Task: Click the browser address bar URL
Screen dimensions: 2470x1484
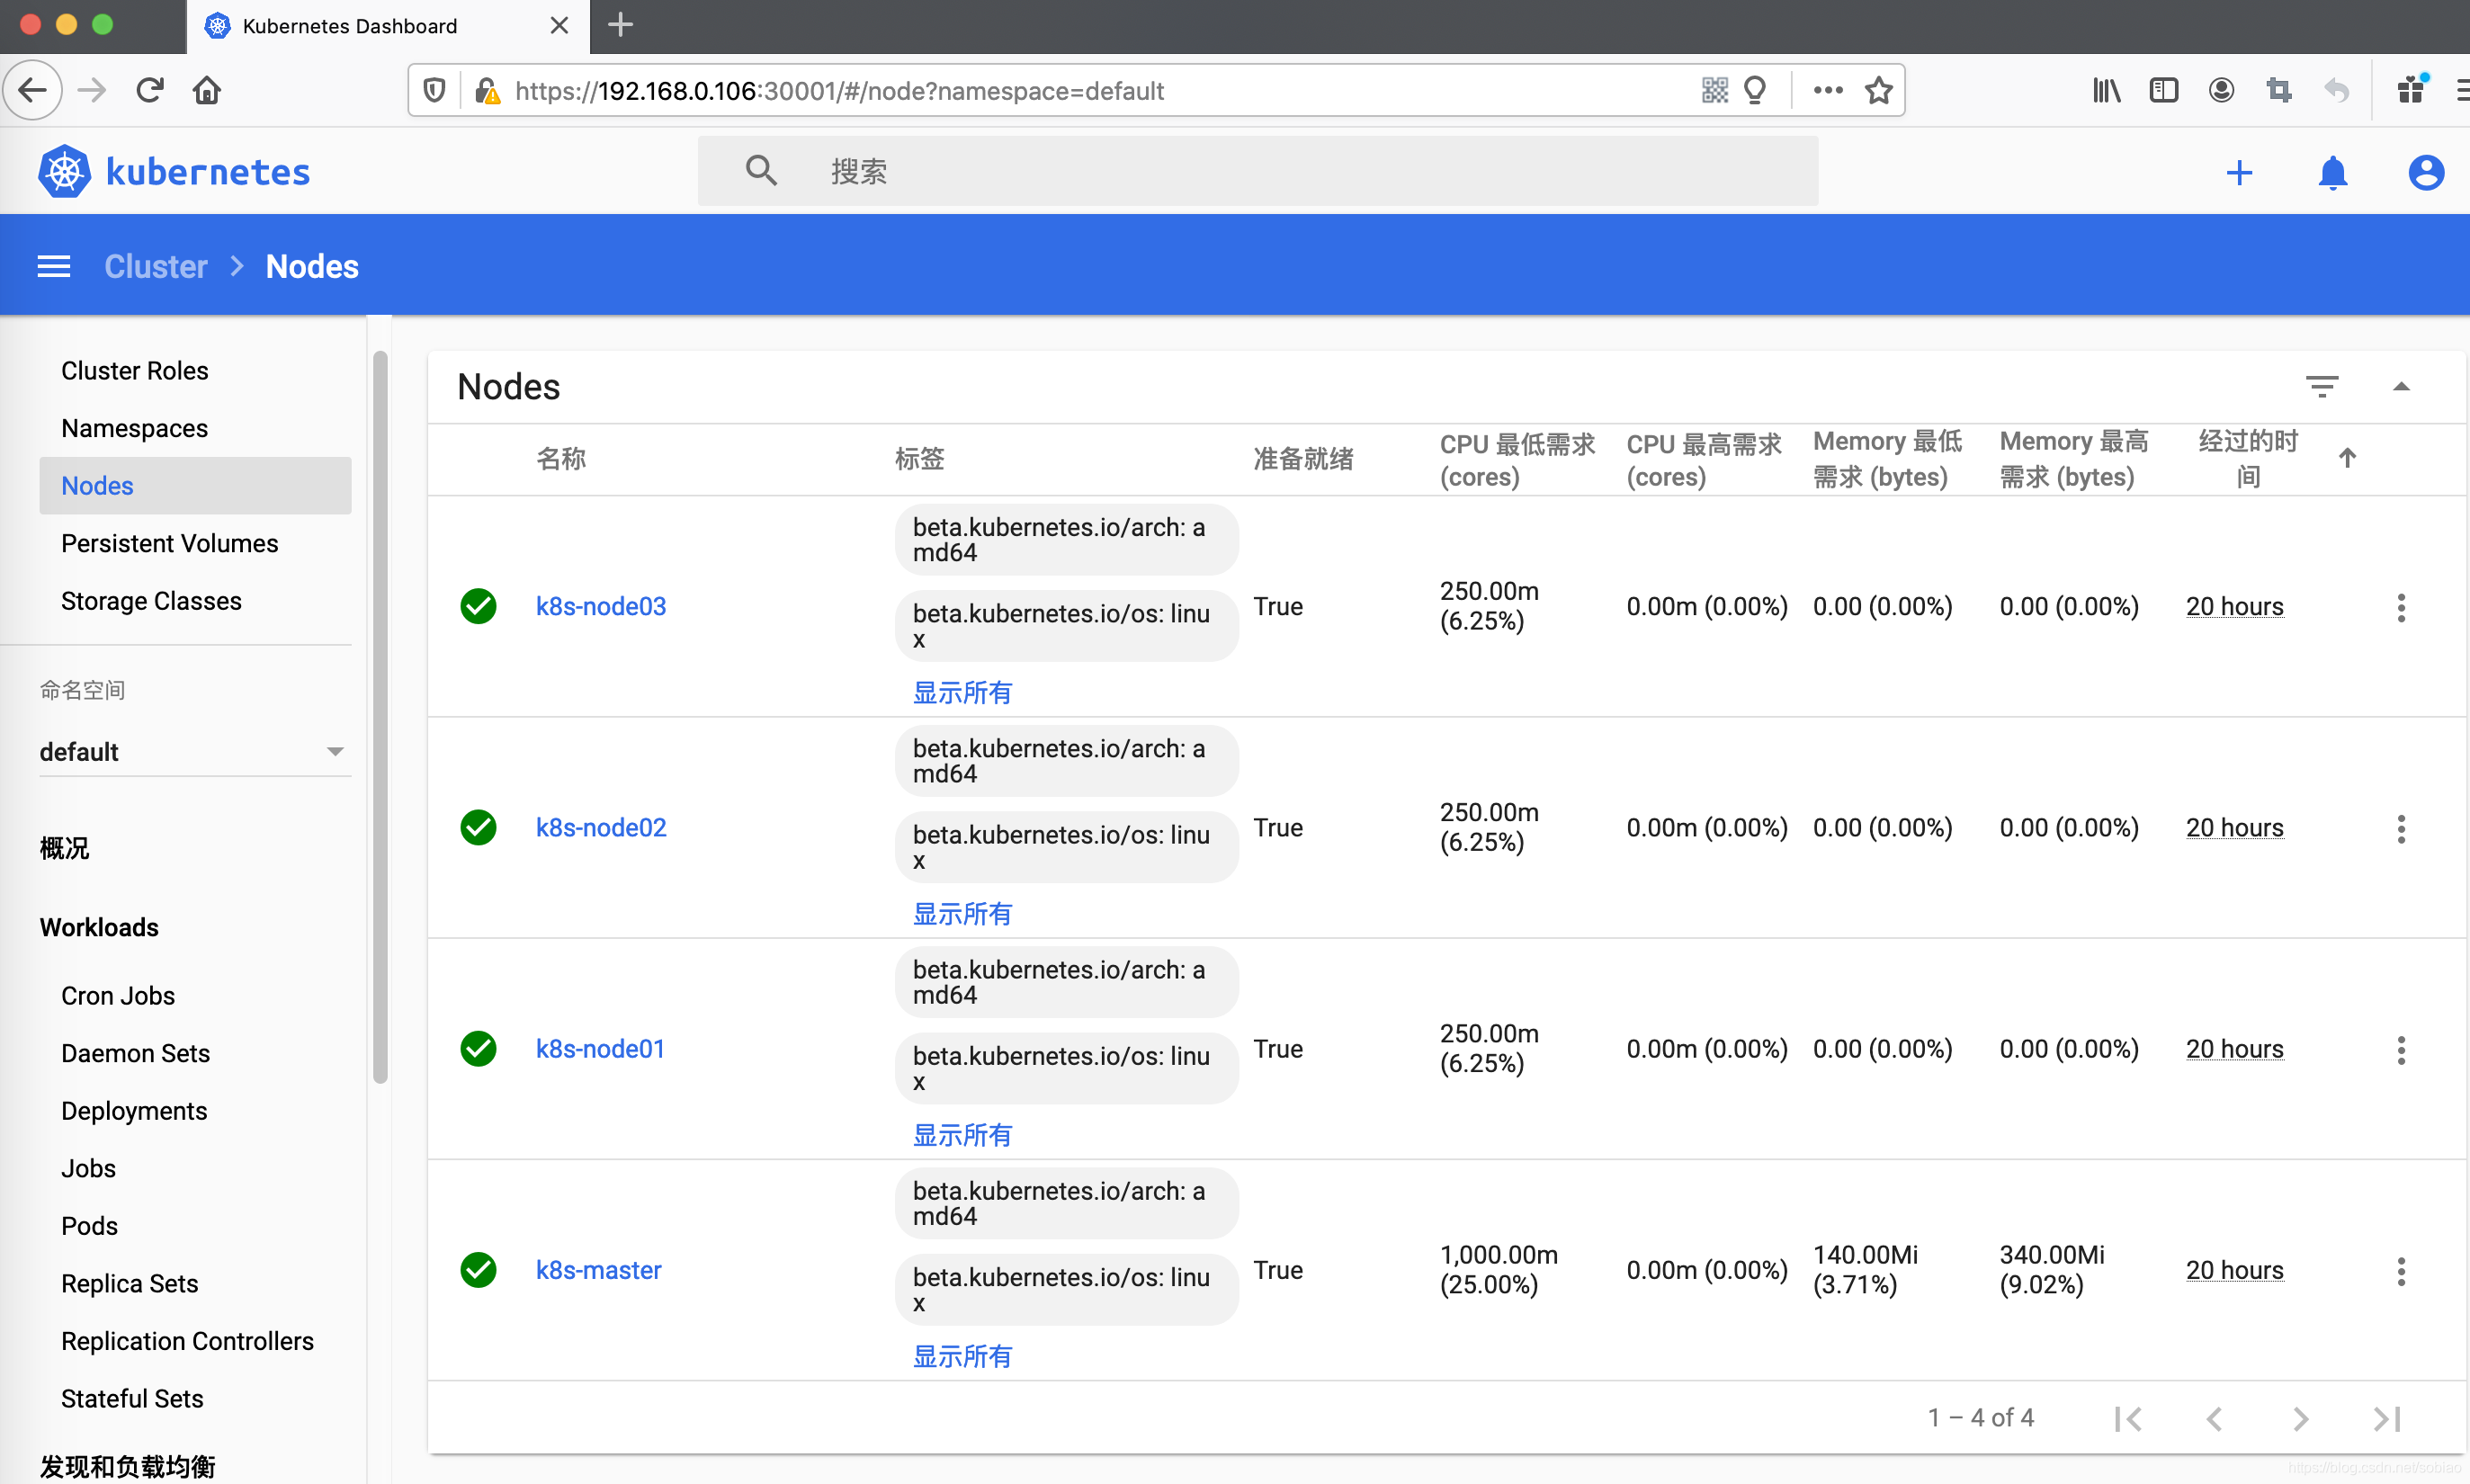Action: [x=838, y=91]
